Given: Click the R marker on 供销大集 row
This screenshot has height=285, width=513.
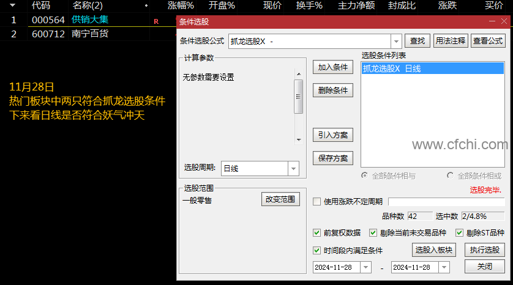Looking at the screenshot, I should click(x=156, y=21).
